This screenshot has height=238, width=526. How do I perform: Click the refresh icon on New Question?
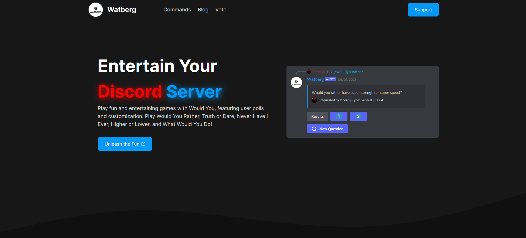[x=314, y=129]
